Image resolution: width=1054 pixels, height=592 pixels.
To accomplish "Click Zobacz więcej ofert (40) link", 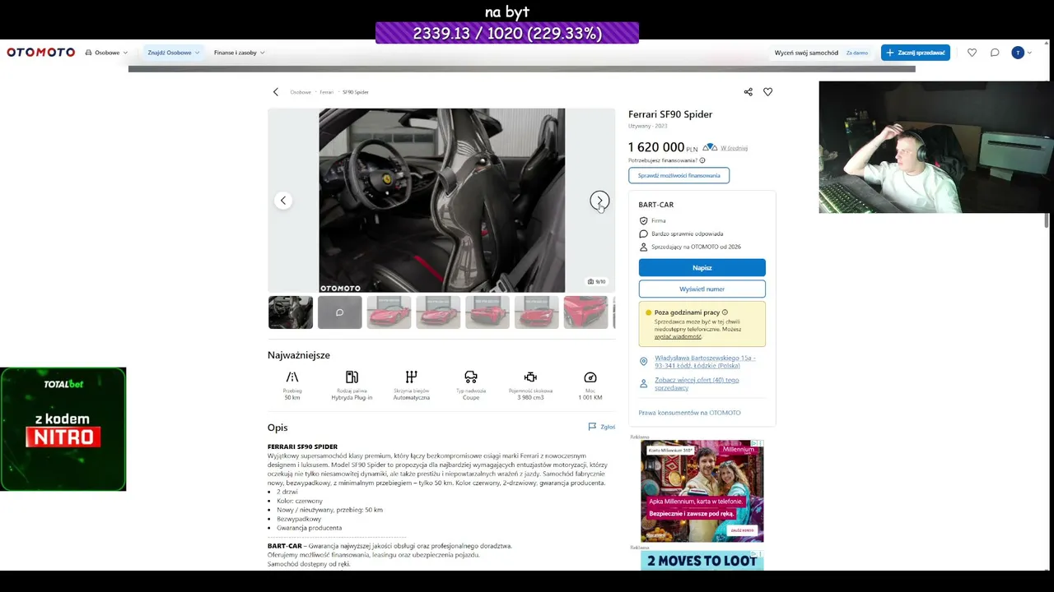I will 697,384.
